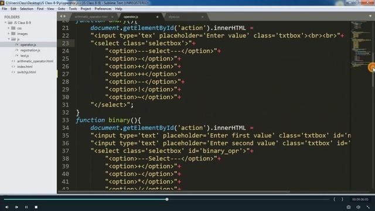Viewport: 375px width, 211px height.
Task: Click the volume speaker icon
Action: (x=358, y=207)
